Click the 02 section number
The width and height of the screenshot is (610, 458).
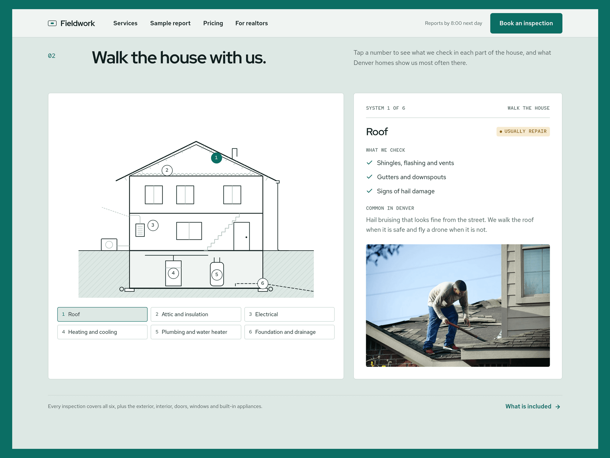(52, 56)
